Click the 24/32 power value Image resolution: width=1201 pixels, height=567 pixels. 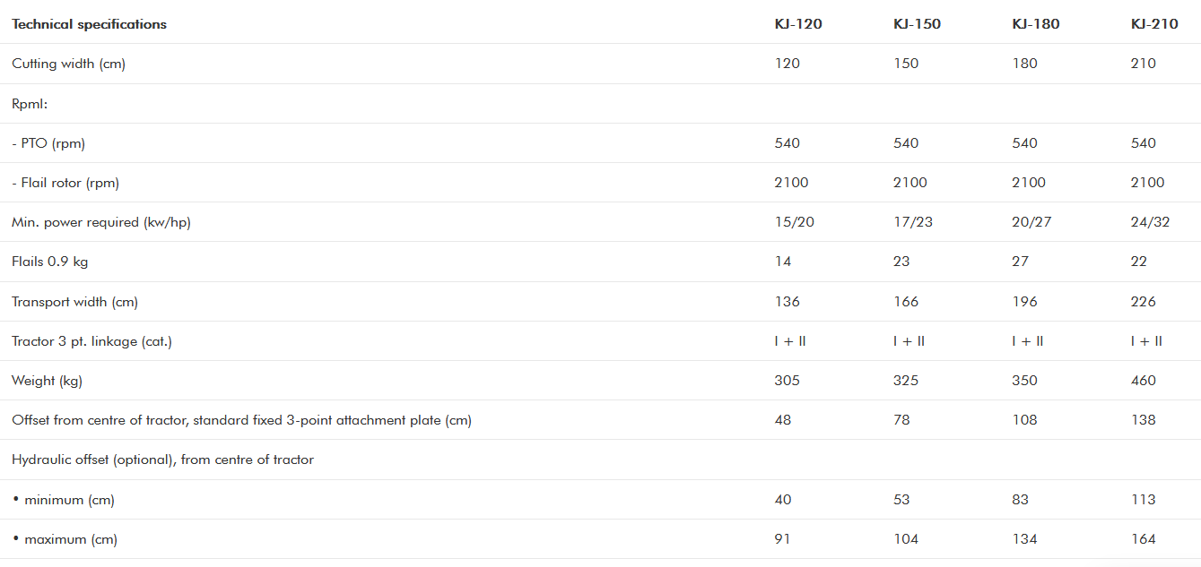pos(1151,222)
